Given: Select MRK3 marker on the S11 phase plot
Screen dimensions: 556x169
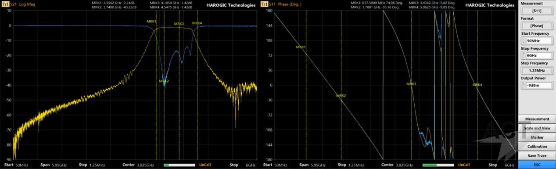Looking at the screenshot, I should tap(411, 83).
